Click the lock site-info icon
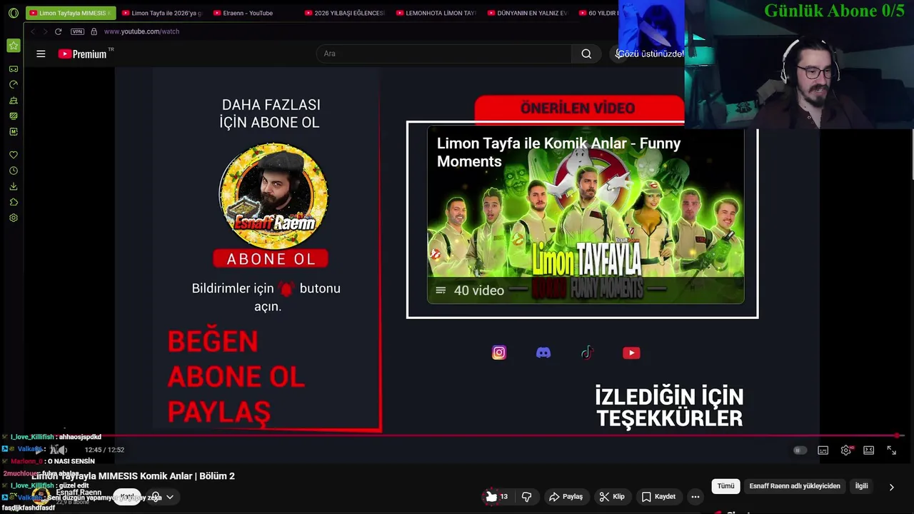 (x=94, y=31)
